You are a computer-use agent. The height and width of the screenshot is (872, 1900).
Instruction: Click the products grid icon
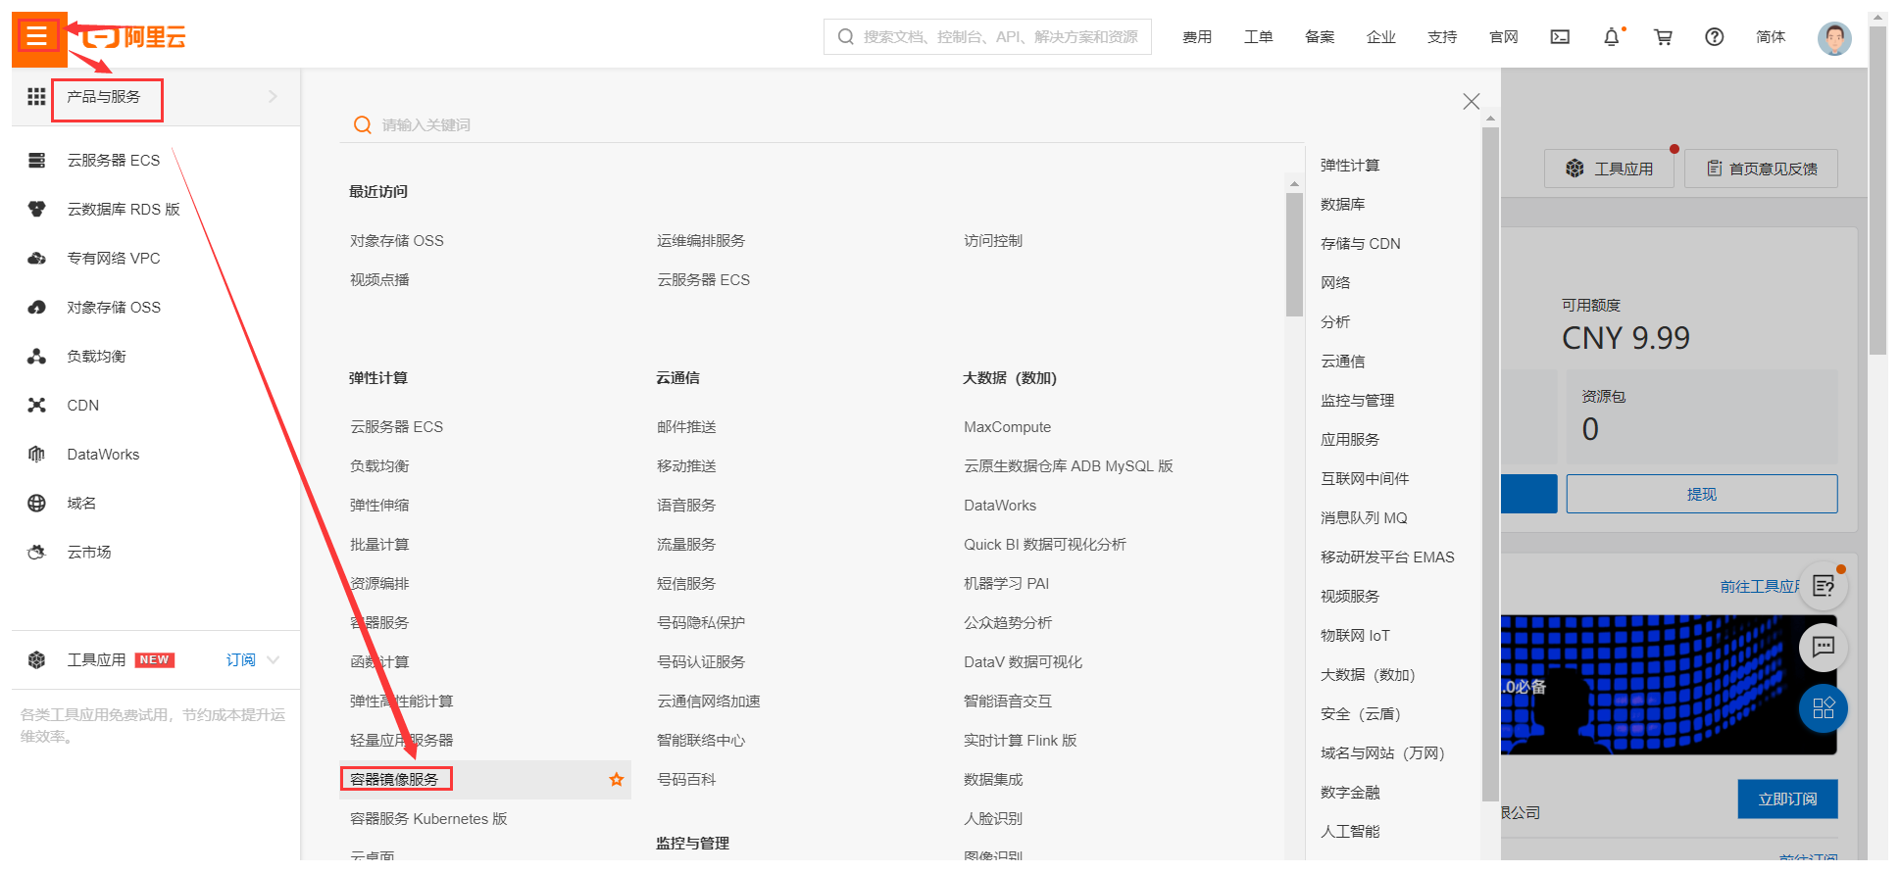click(x=36, y=96)
